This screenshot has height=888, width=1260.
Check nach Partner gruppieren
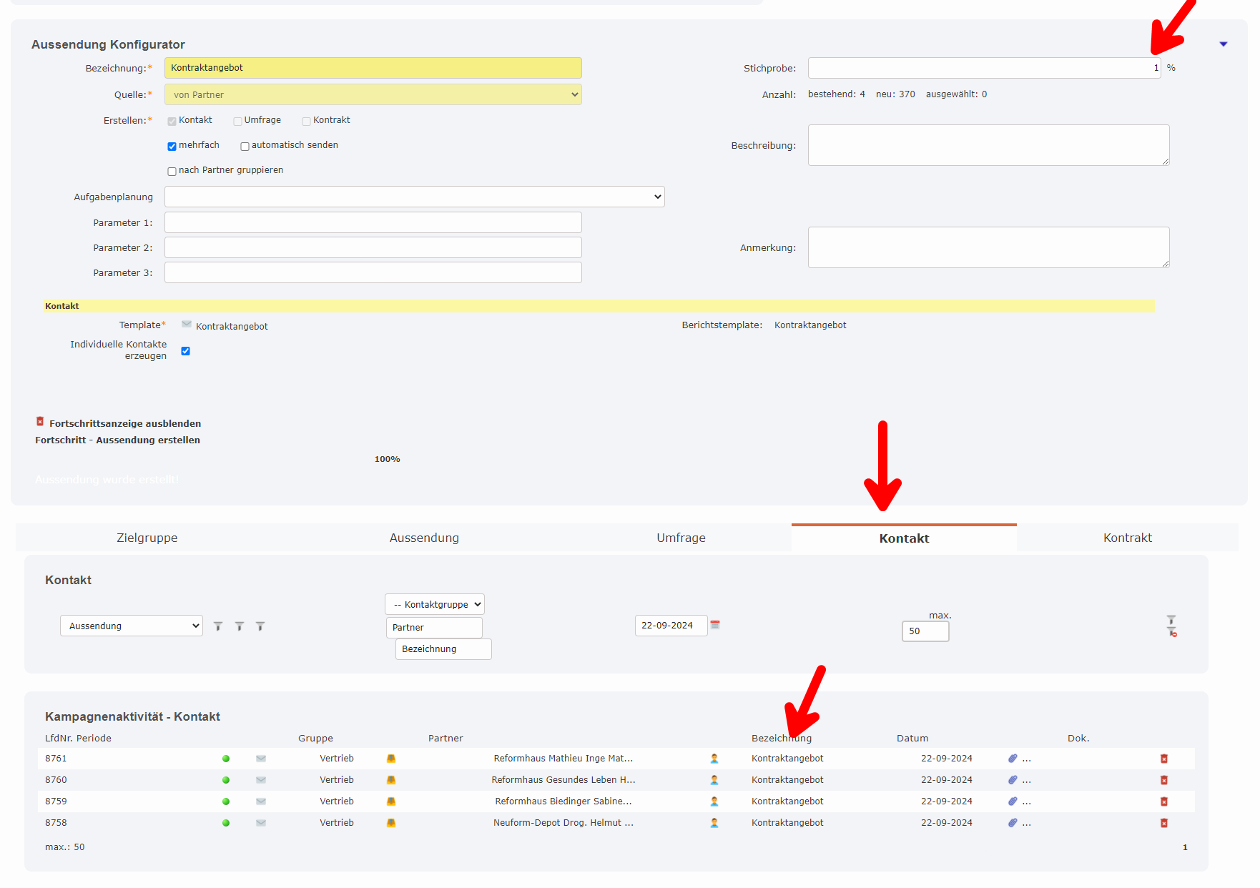click(171, 171)
